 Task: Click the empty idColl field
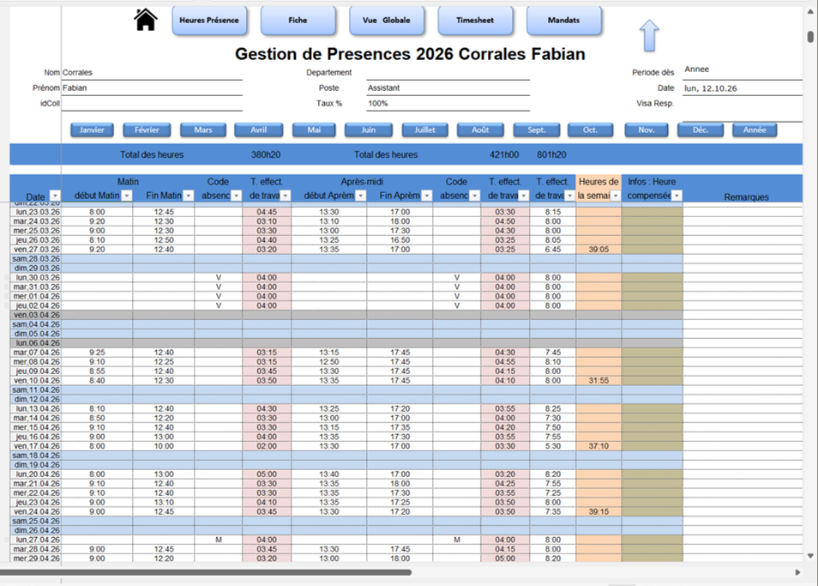pos(152,104)
